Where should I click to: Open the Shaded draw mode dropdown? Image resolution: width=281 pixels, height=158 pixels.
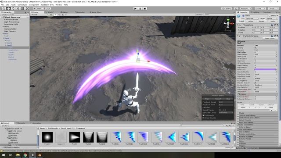(40, 14)
